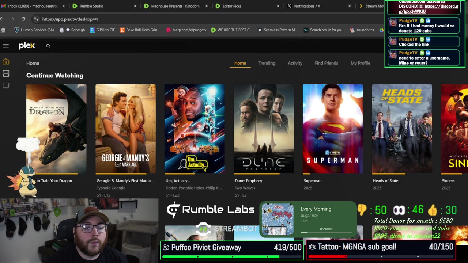View site information icon in address bar
Viewport: 468px width, 263px height.
(36, 19)
